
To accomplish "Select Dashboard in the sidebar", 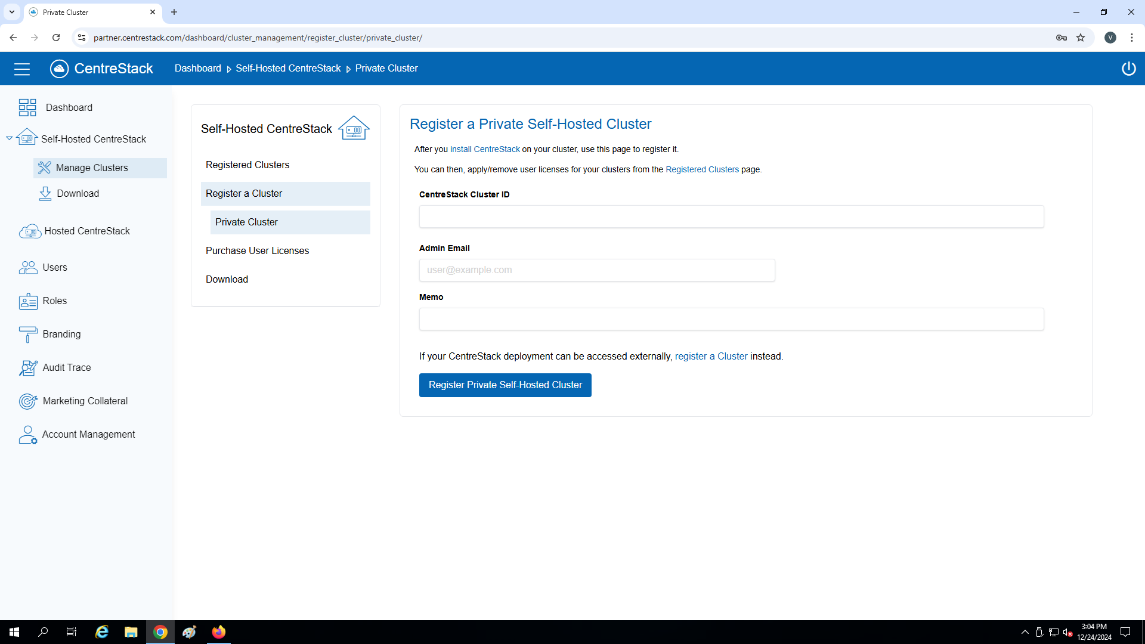I will coord(69,108).
